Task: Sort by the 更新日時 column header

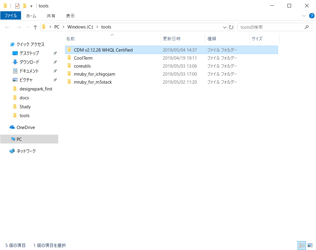Action: tap(172, 39)
